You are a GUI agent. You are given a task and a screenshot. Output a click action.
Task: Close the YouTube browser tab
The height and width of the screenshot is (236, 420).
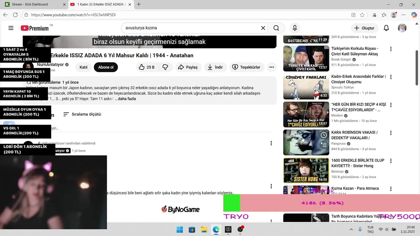pos(130,5)
